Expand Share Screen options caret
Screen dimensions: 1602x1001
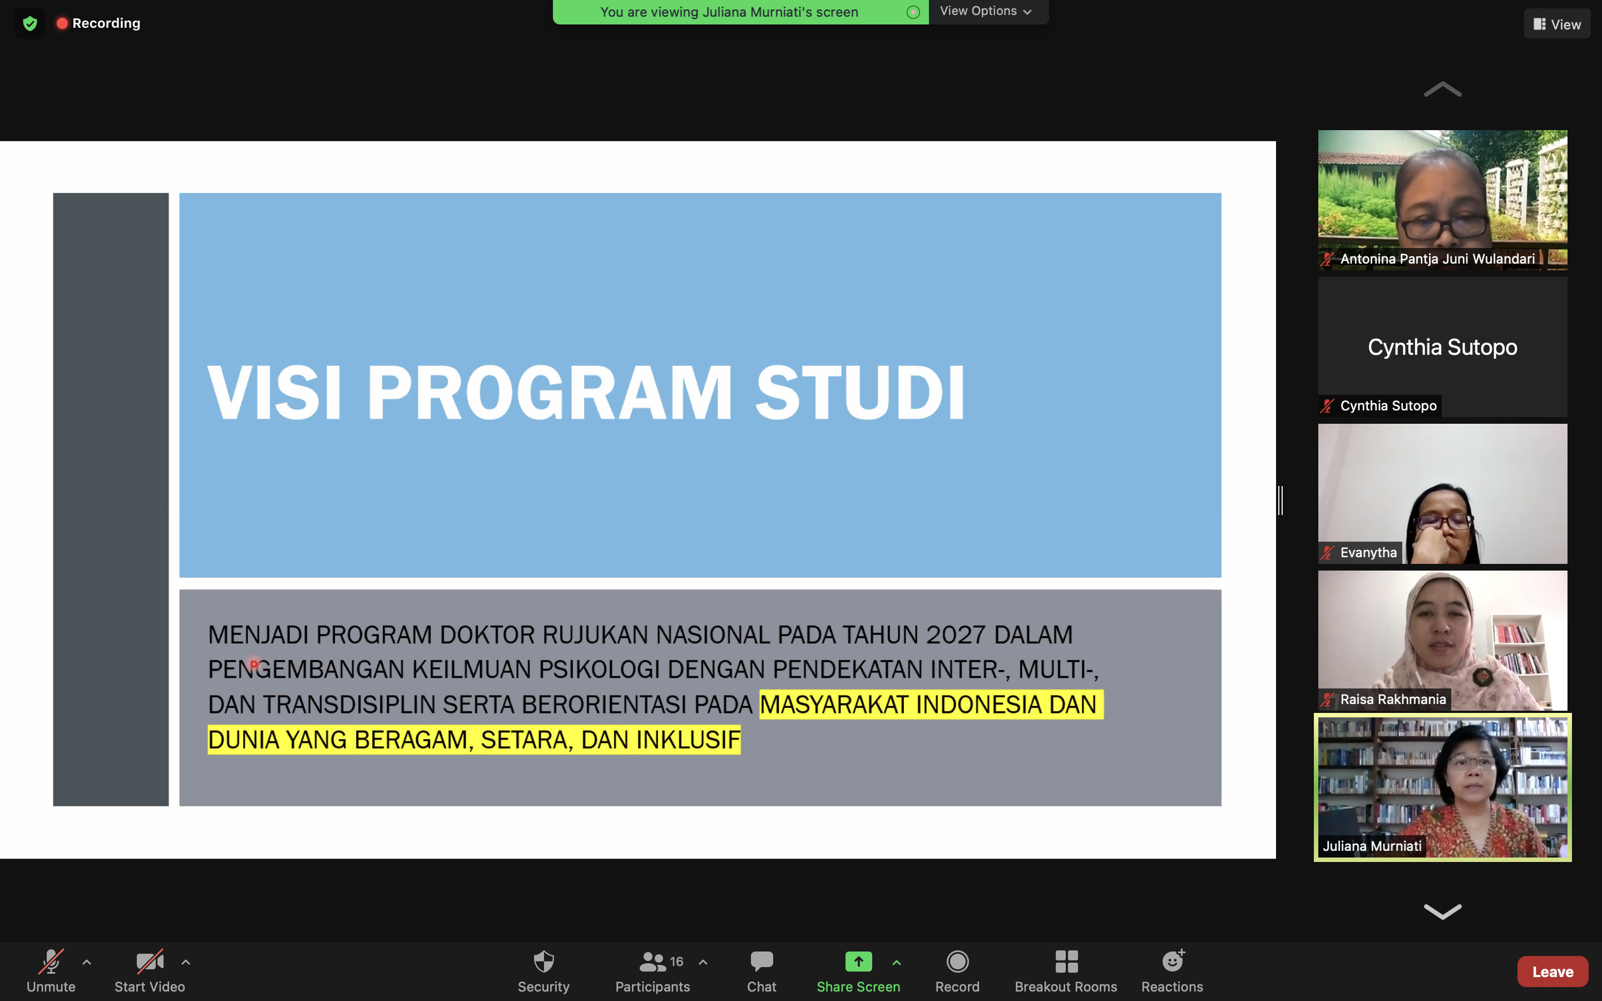[x=896, y=962]
